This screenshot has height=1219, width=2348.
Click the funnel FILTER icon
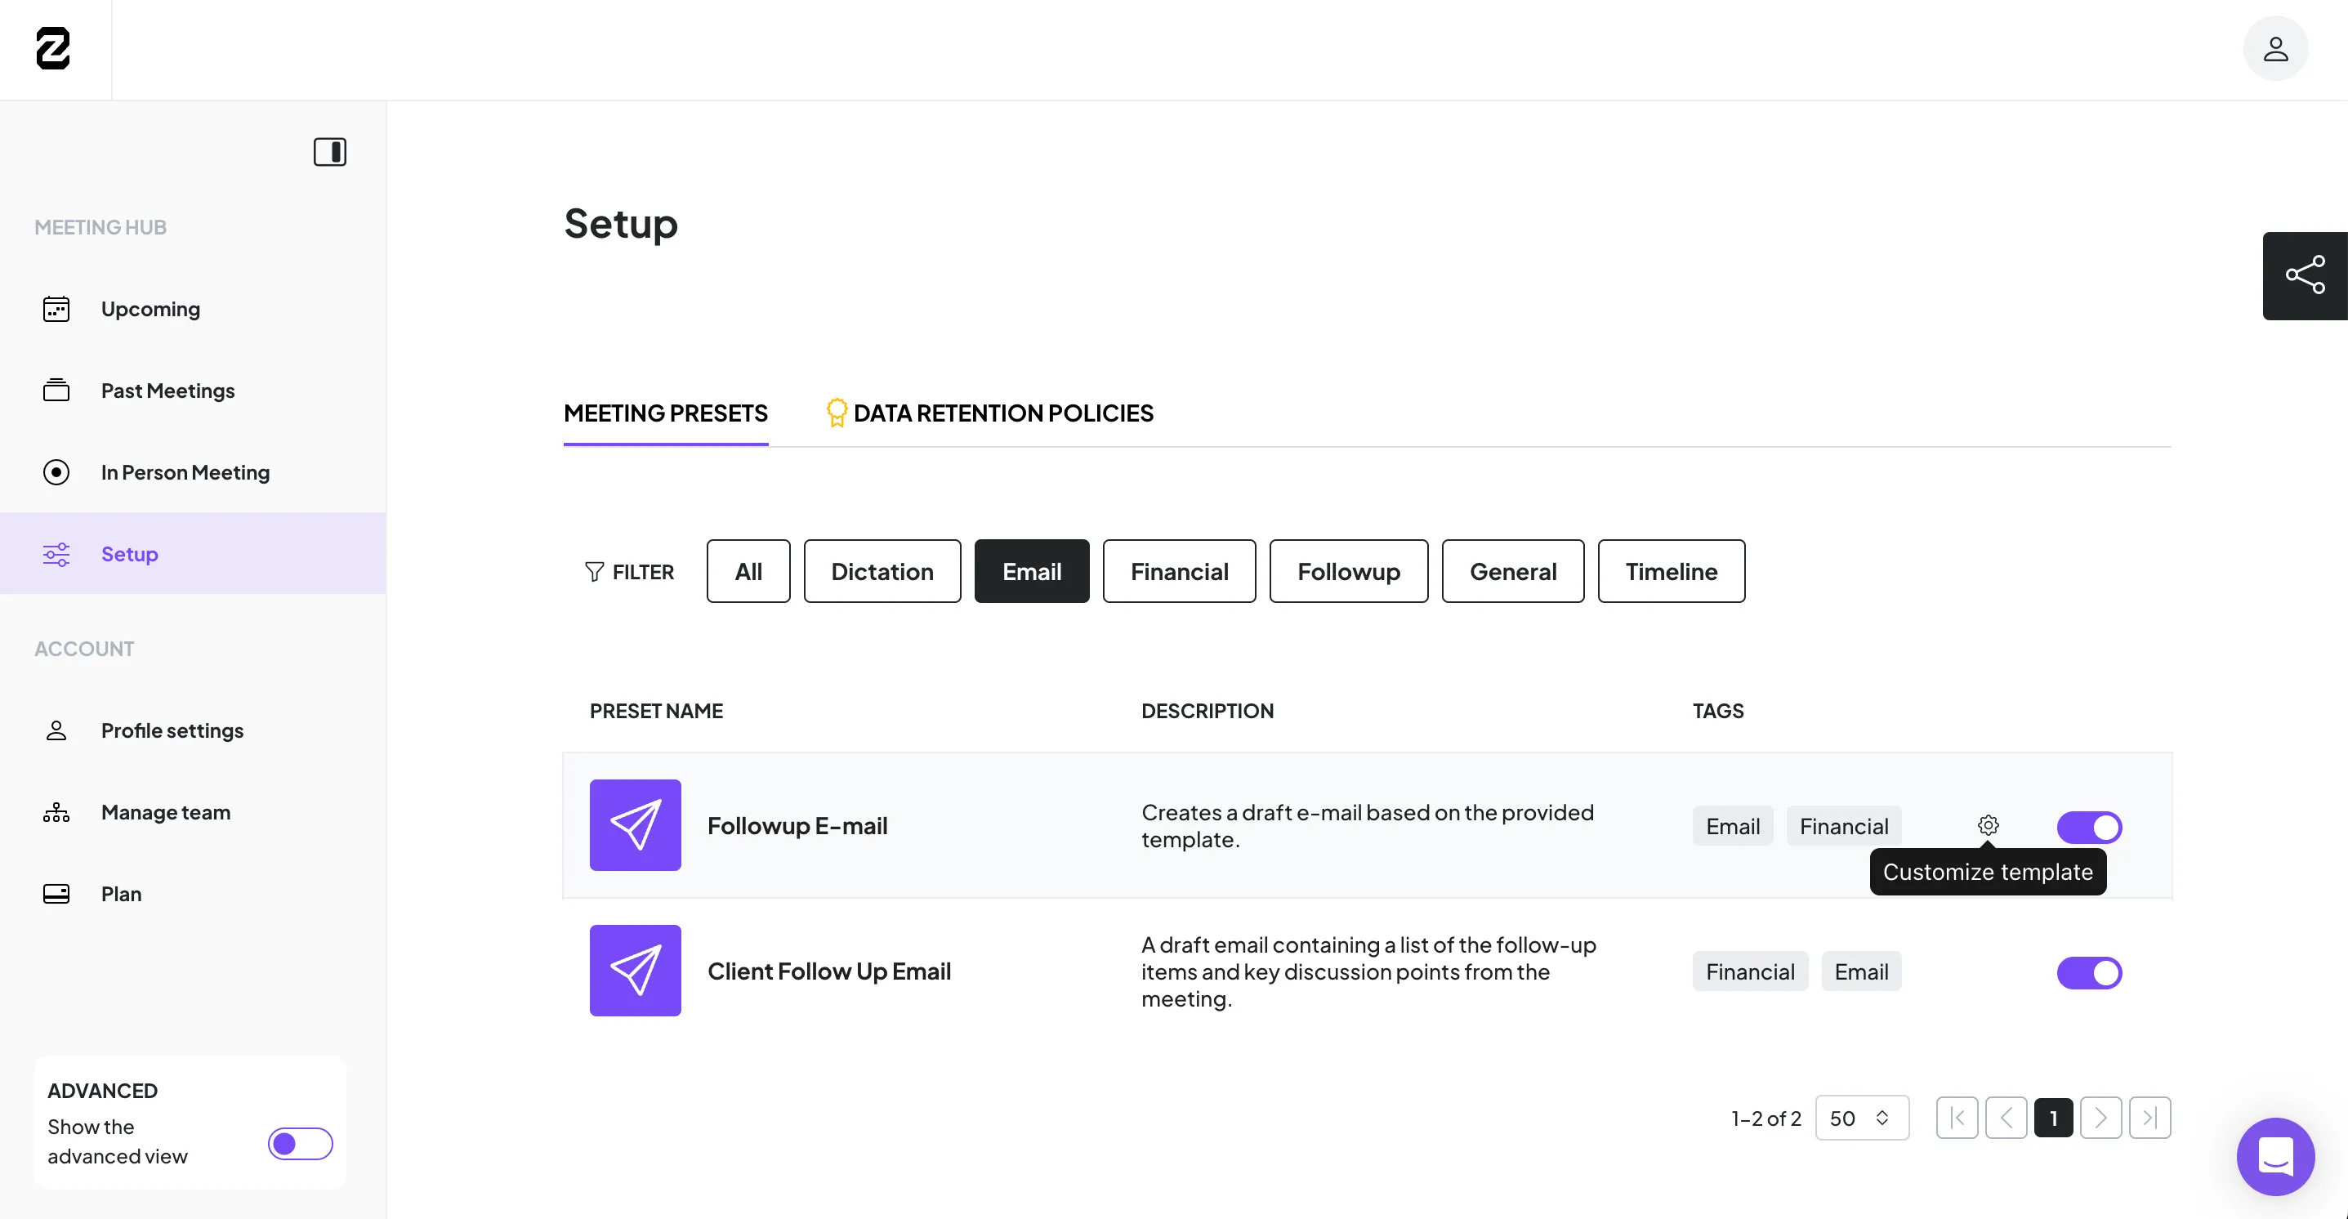coord(594,572)
